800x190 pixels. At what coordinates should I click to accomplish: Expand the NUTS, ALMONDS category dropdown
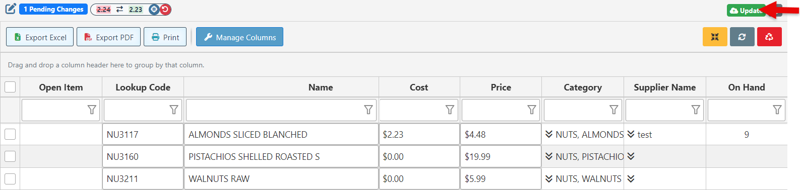point(549,134)
